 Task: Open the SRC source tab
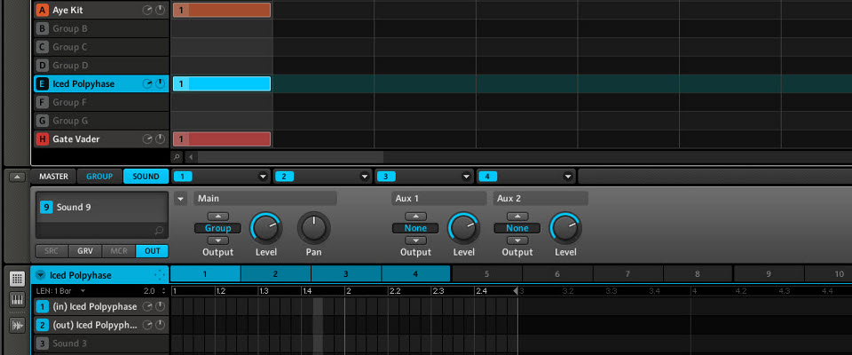[x=52, y=251]
